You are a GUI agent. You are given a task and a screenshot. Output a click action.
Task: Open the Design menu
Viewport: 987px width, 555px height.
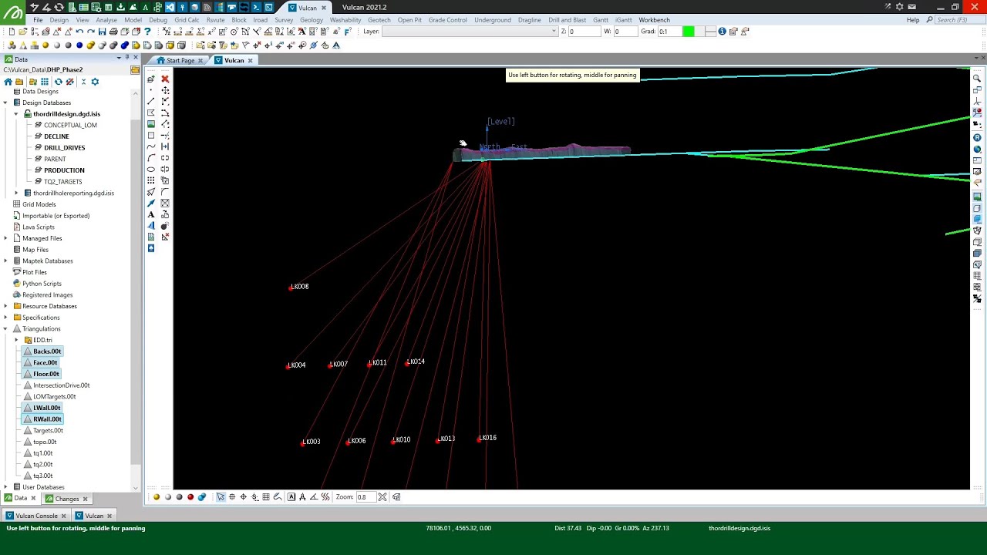click(59, 20)
